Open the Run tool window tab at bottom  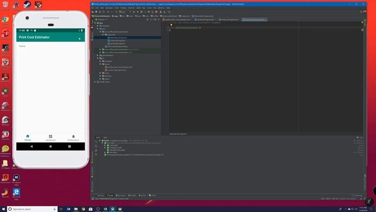click(142, 196)
